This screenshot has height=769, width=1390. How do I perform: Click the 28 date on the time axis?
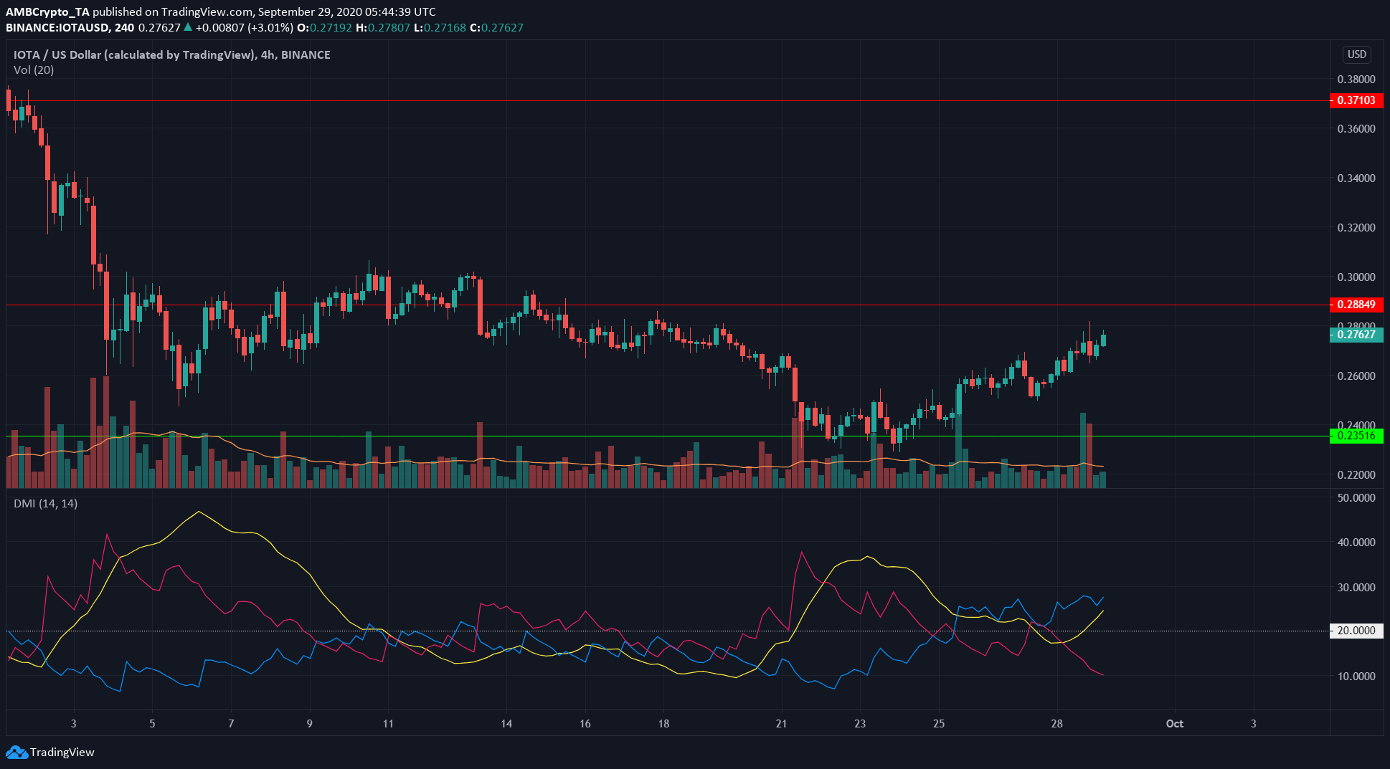(x=1056, y=723)
